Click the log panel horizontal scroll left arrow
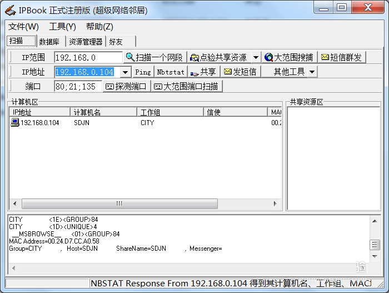Screen dimensions: 389x293 pos(14,268)
